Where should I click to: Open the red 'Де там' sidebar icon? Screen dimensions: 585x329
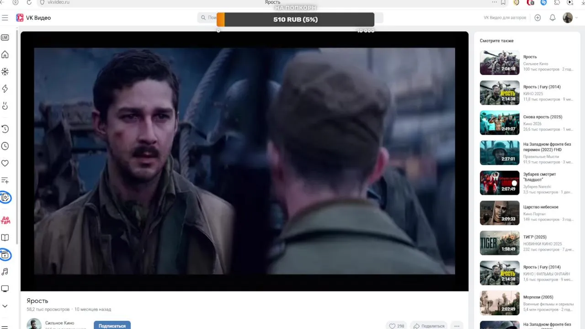tap(5, 220)
